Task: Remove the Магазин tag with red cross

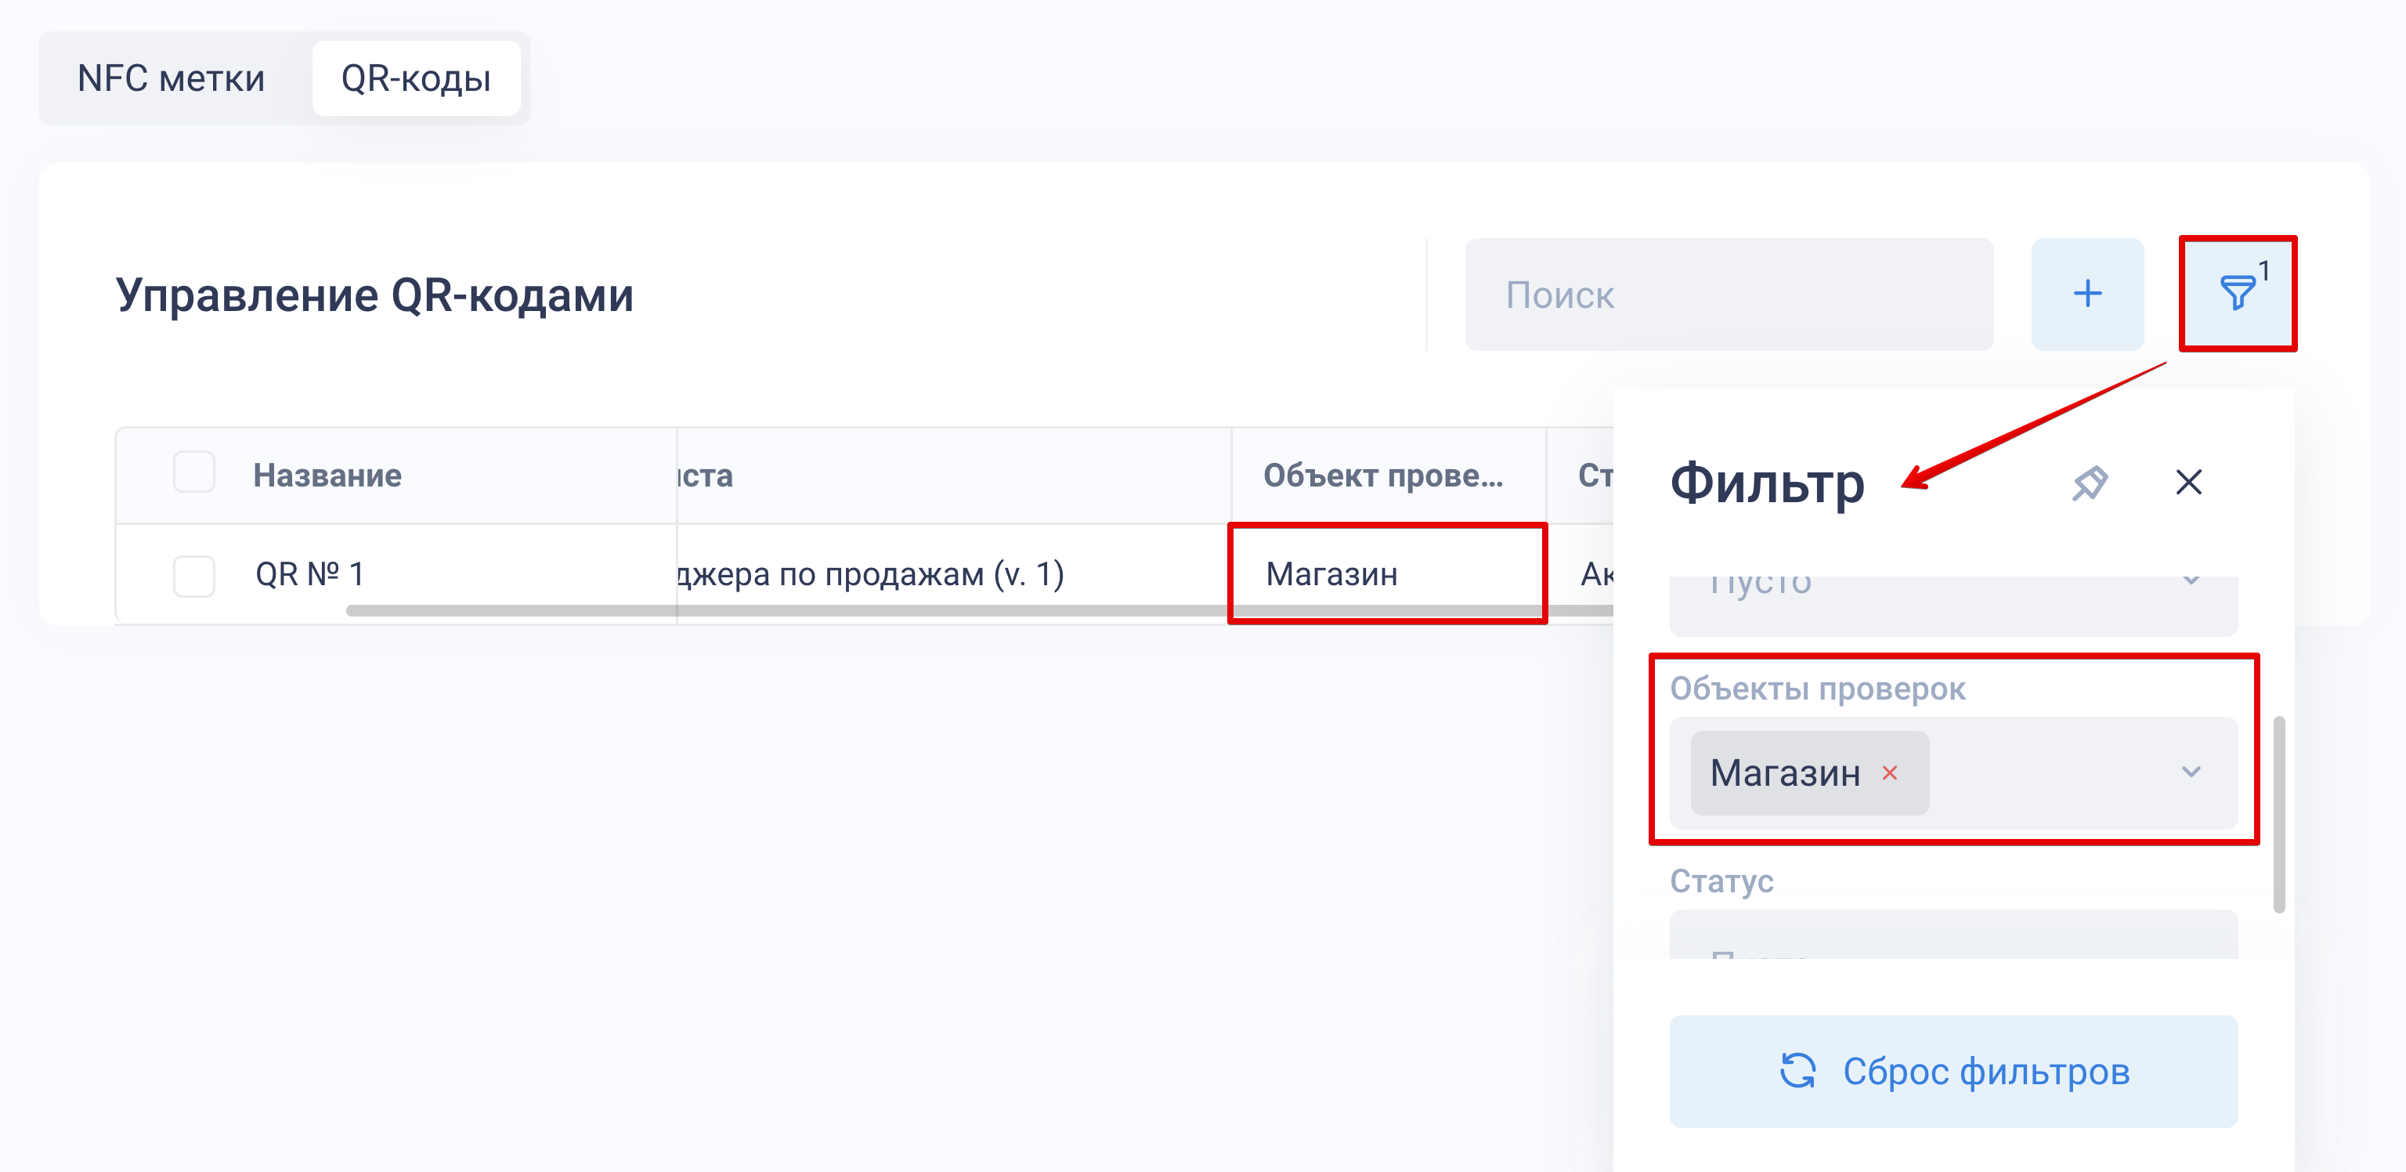Action: pos(1890,773)
